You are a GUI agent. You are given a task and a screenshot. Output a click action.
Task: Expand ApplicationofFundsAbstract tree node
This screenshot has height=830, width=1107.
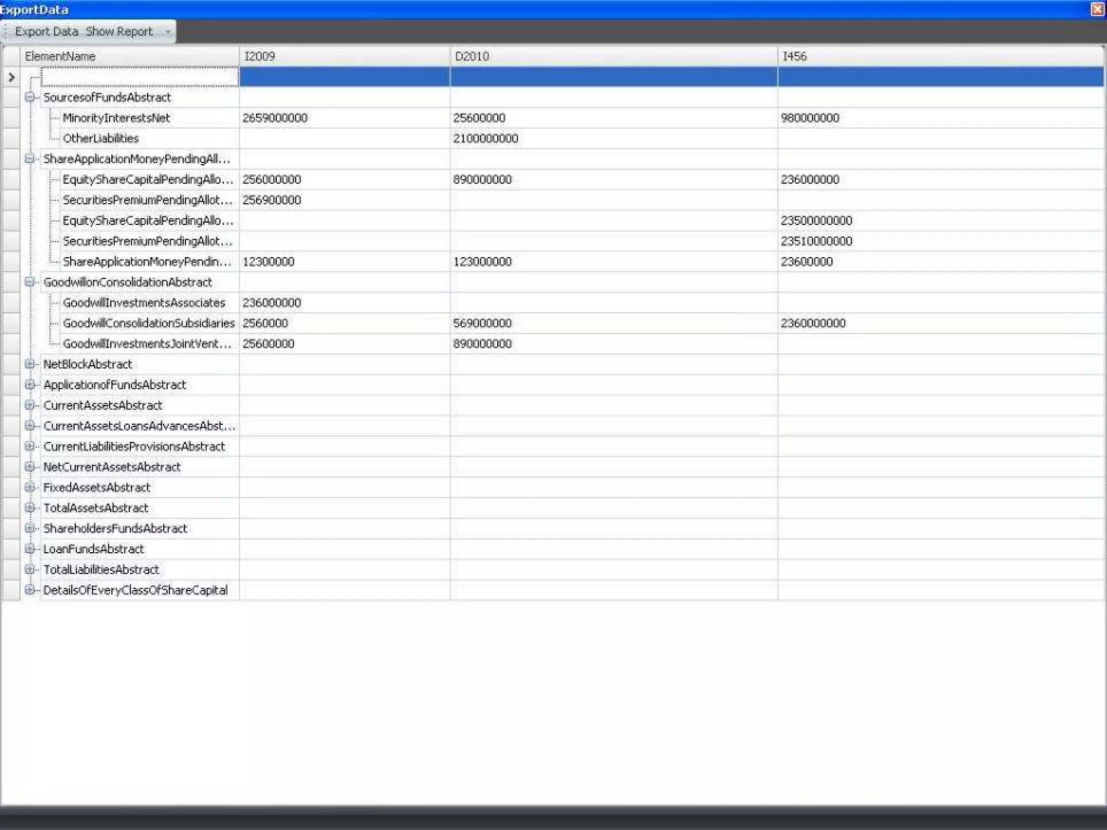point(30,385)
